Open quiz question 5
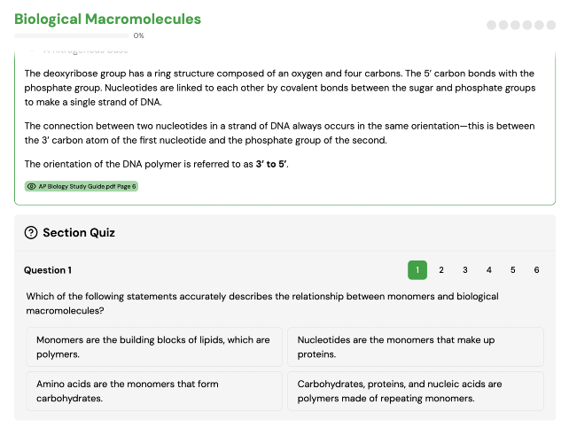 pyautogui.click(x=513, y=270)
